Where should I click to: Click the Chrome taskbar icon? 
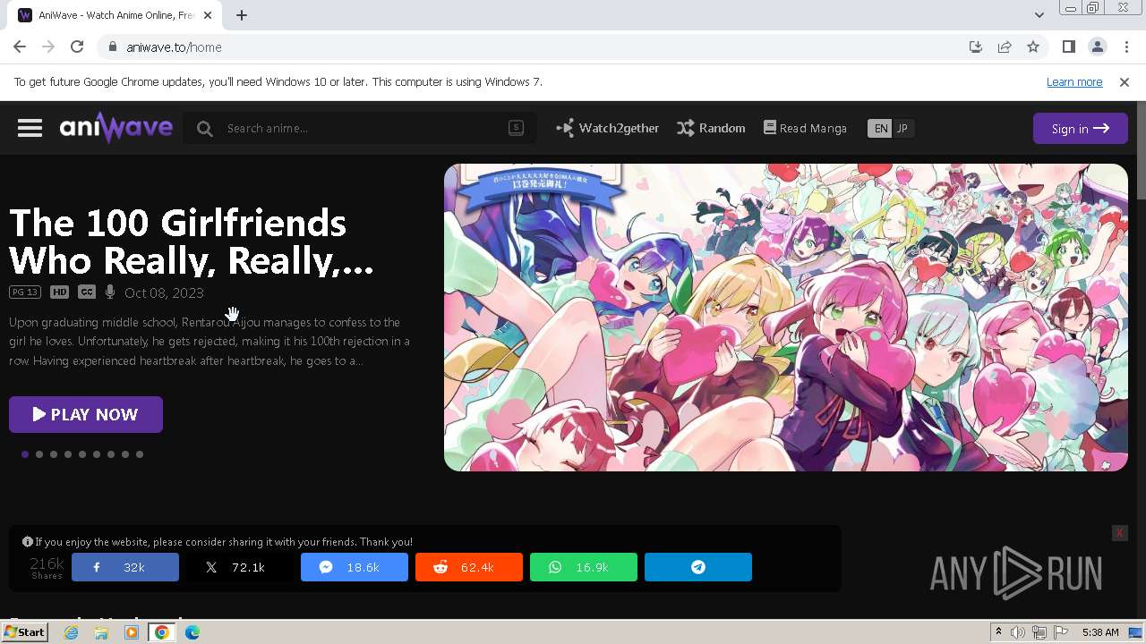162,632
